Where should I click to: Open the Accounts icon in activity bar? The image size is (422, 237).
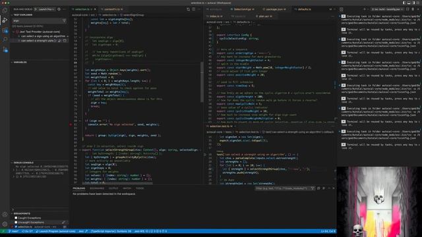(5, 215)
